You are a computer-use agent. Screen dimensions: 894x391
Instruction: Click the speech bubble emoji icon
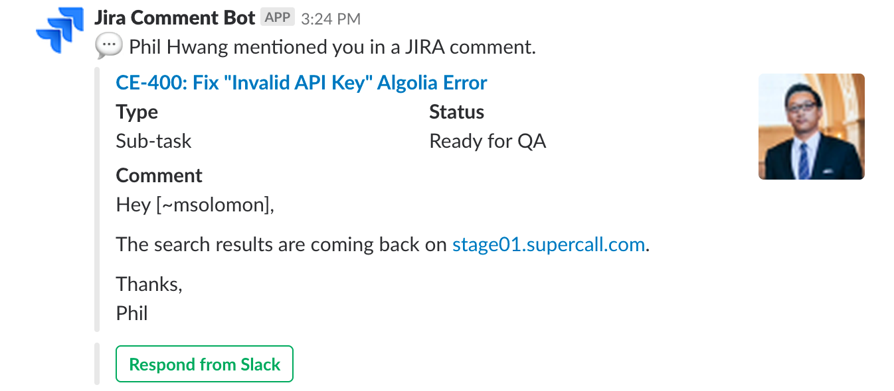(x=108, y=47)
